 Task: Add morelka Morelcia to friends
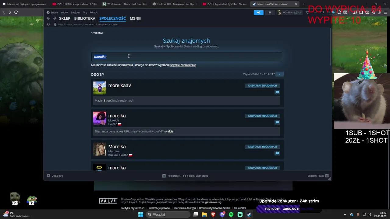pos(262,116)
